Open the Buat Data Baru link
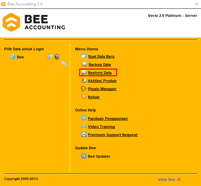 click(101, 56)
